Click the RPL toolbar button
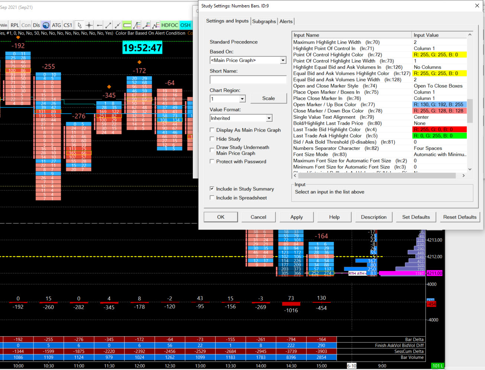This screenshot has width=485, height=370. coord(15,25)
